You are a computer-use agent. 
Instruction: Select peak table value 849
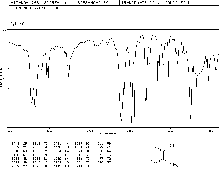(79, 159)
